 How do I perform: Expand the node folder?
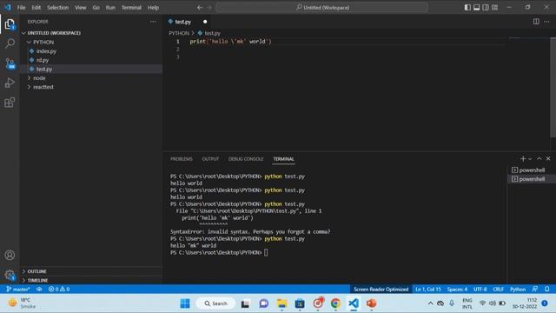click(91, 77)
